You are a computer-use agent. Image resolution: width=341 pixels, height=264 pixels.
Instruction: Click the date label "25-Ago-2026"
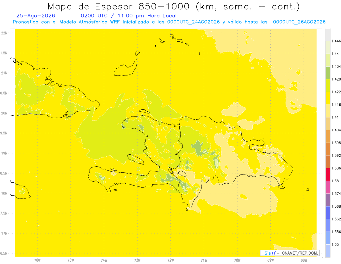click(36, 16)
